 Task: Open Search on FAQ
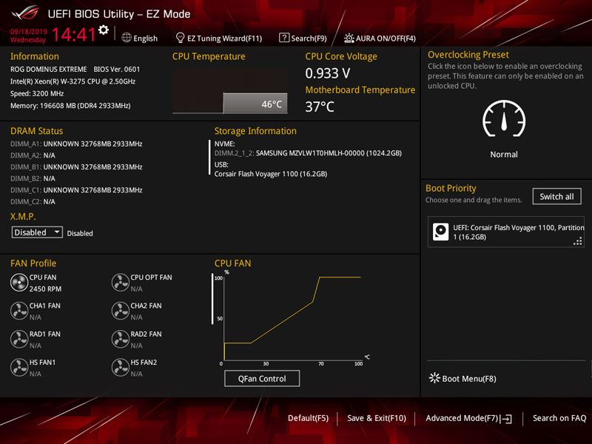click(559, 418)
